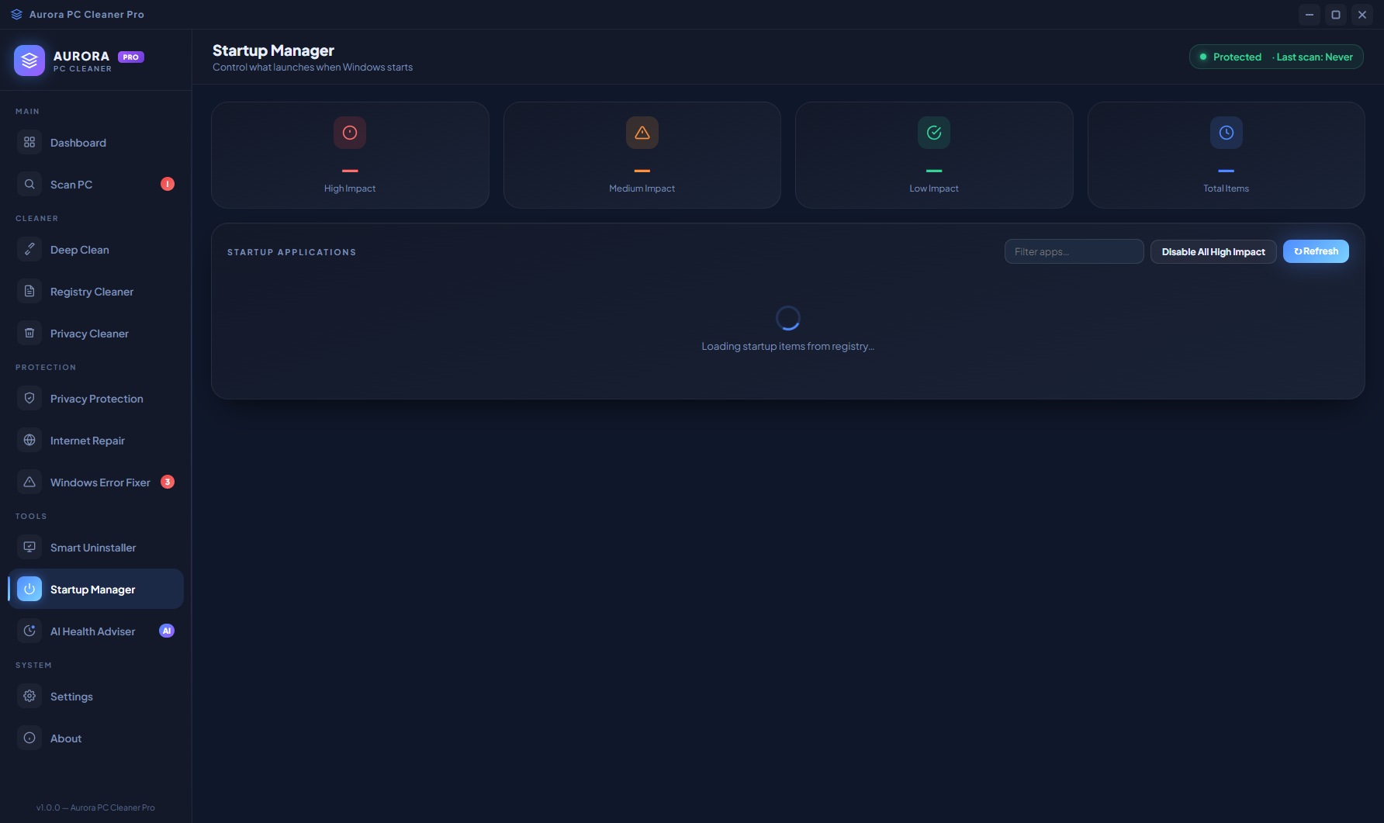Click the Internet Repair globe icon

pos(29,440)
